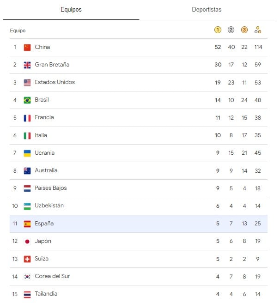Click the gold medal column icon

[218, 30]
